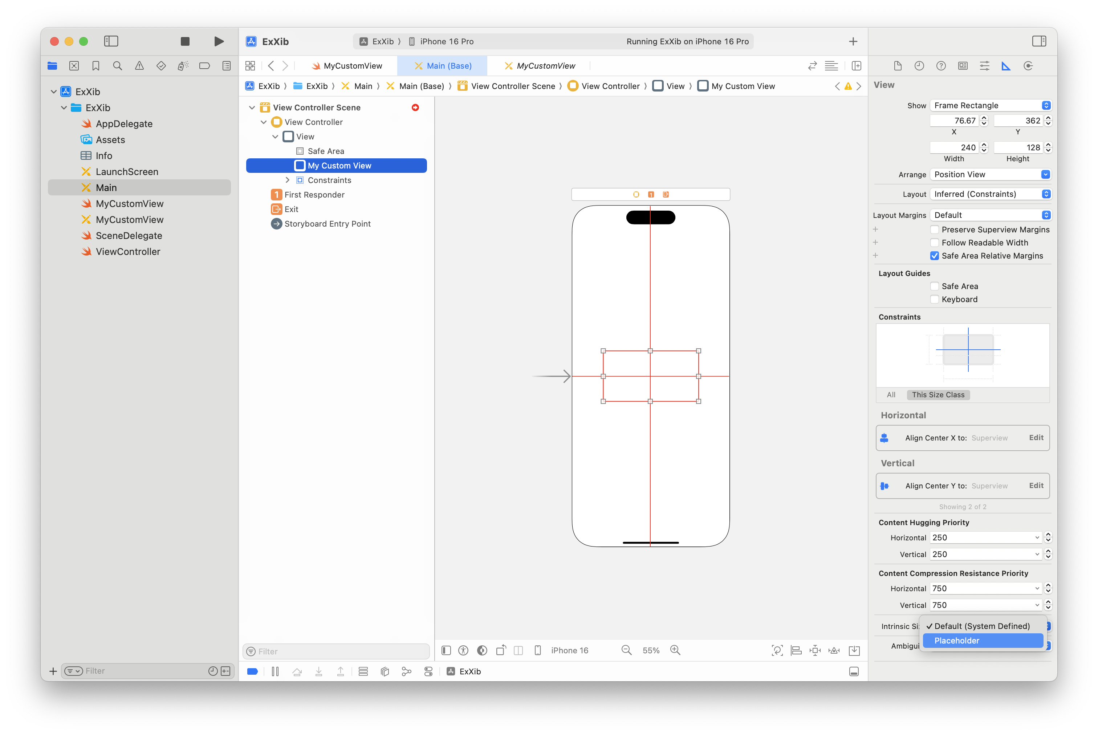Click the Align constraints canvas icon
The image size is (1098, 735).
click(x=796, y=650)
